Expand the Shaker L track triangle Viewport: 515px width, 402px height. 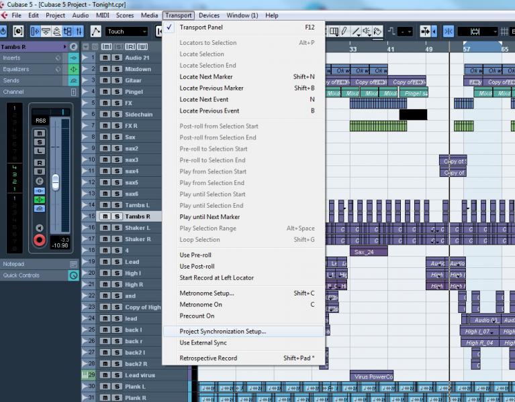click(85, 228)
